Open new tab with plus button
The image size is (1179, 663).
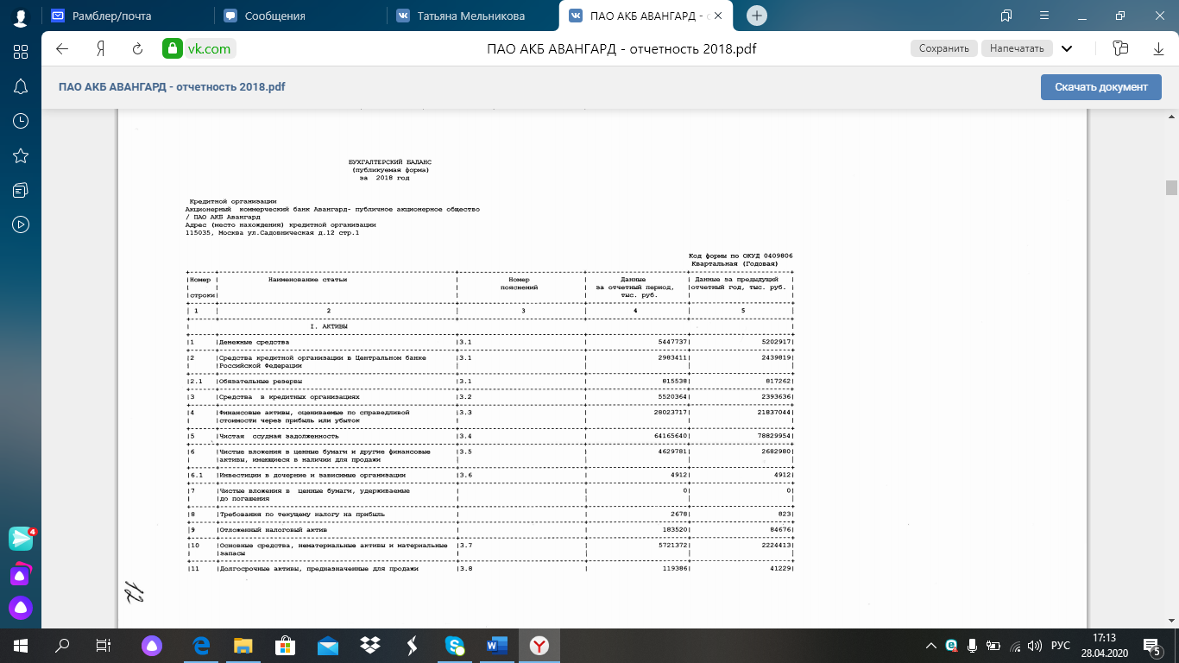[757, 16]
